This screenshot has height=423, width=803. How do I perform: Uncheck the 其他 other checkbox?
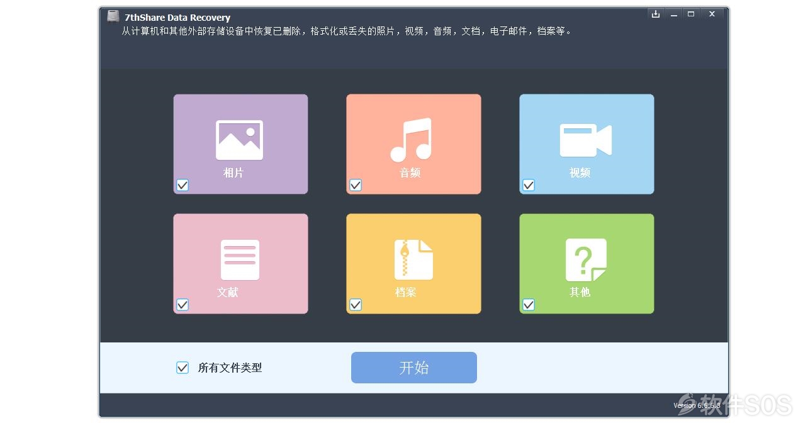click(x=529, y=305)
